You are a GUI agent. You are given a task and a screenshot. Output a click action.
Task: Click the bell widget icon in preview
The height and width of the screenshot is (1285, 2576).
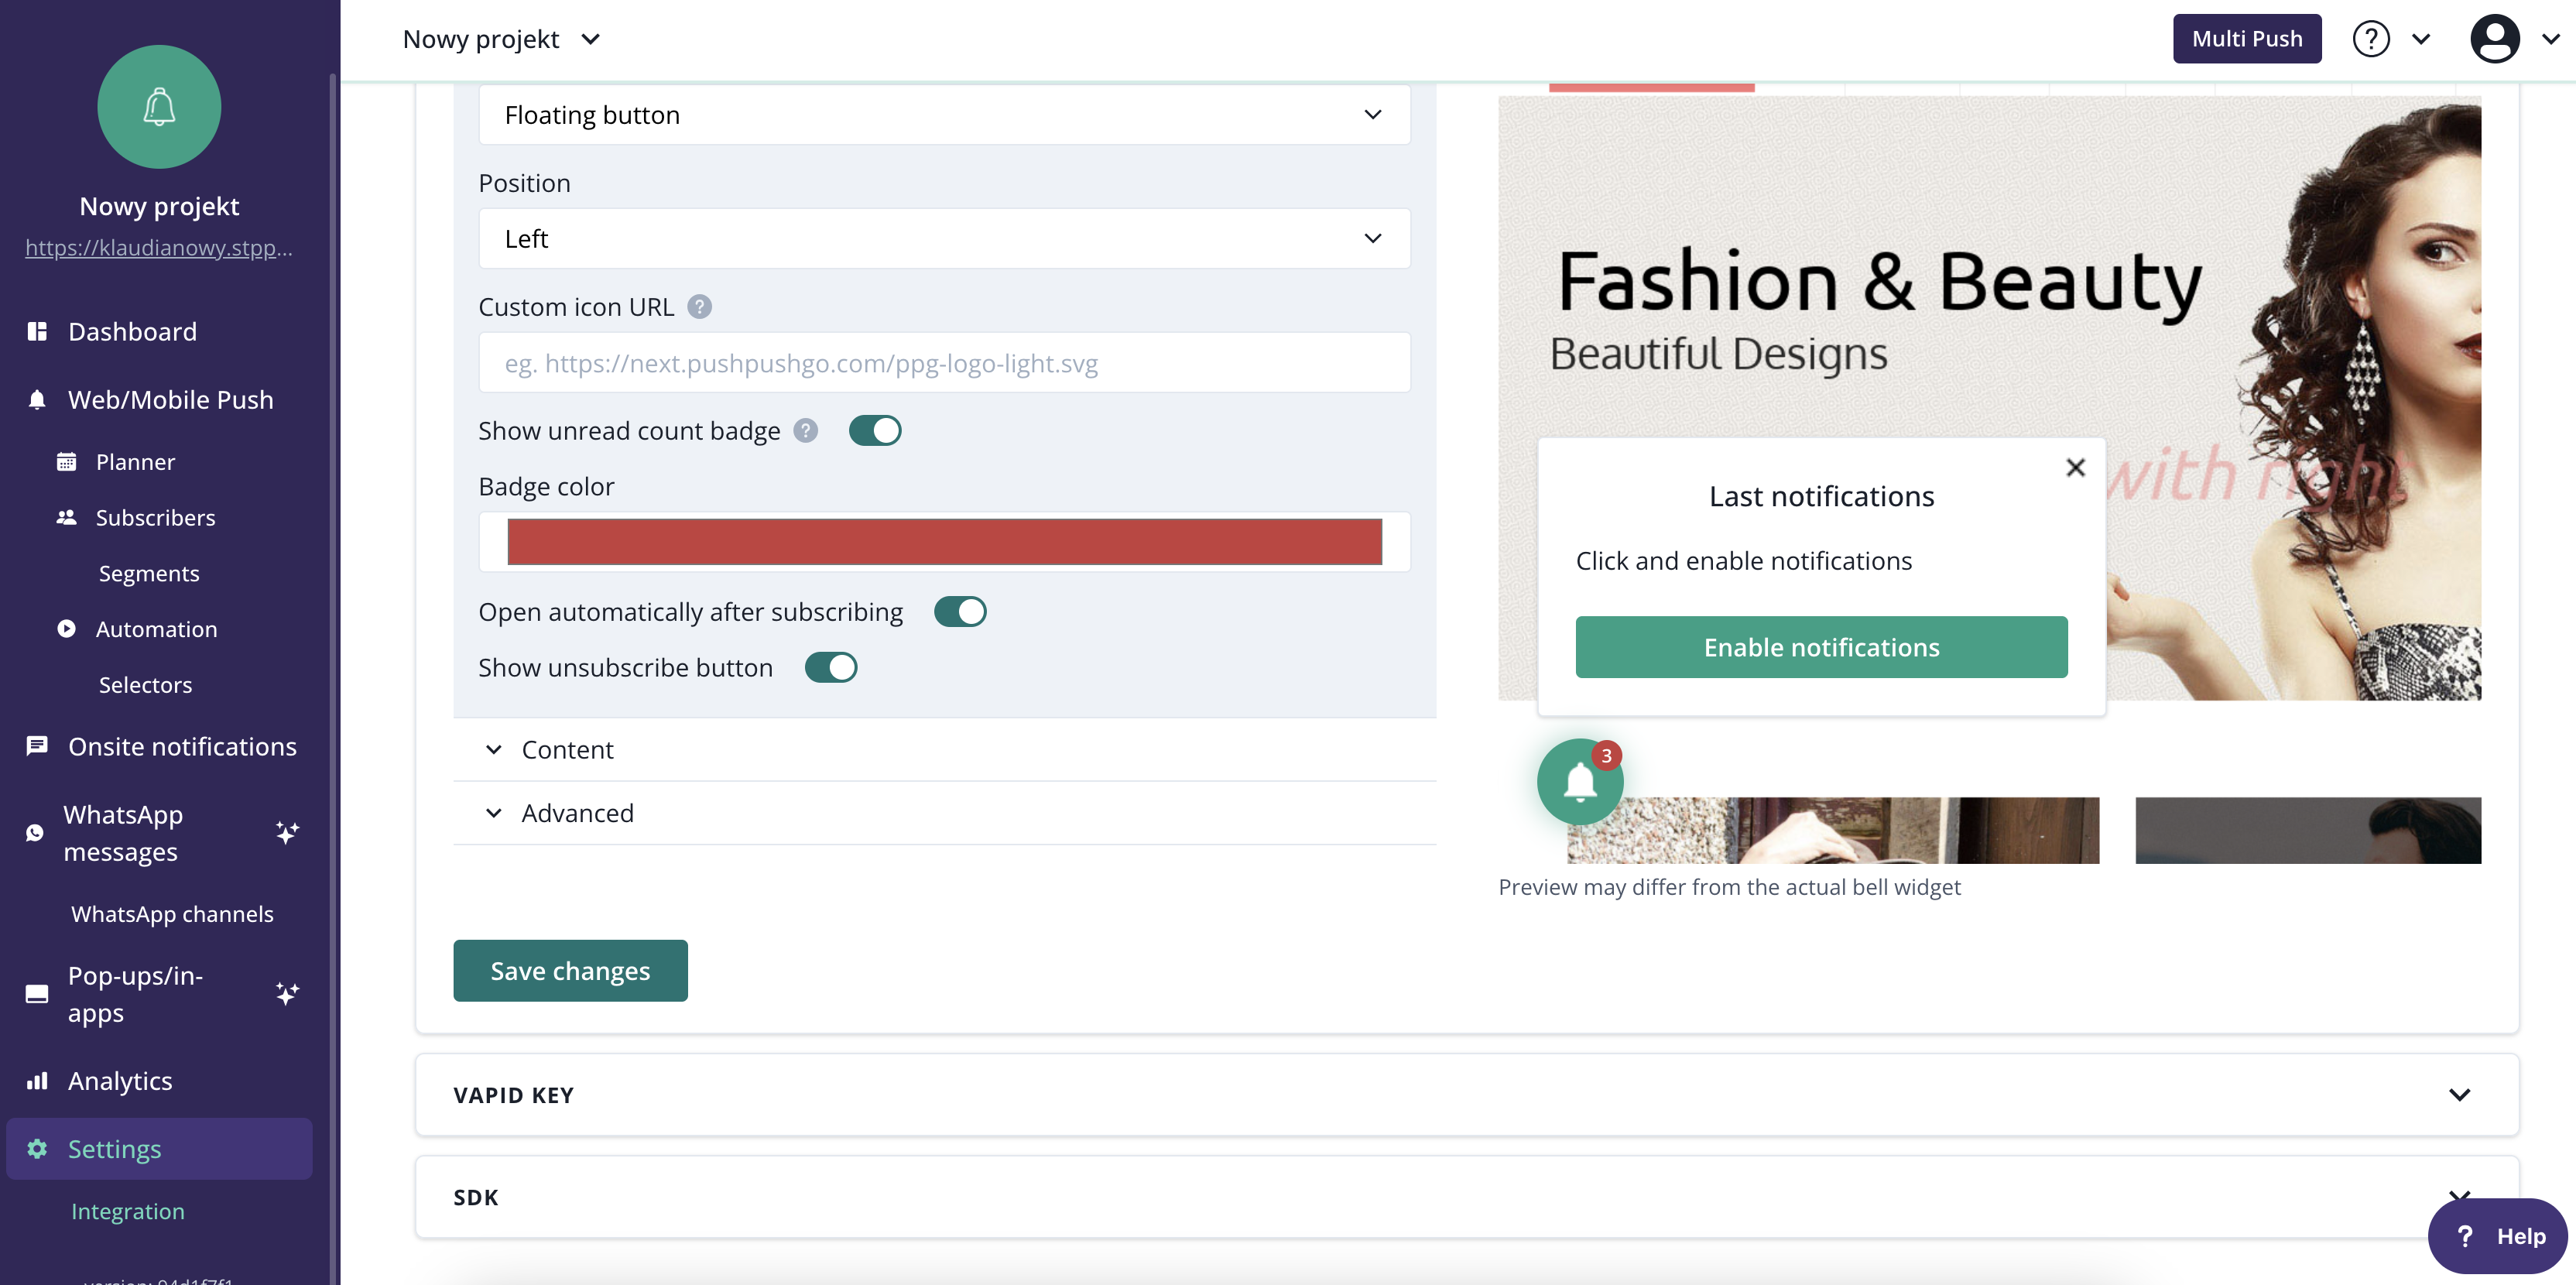[x=1580, y=782]
